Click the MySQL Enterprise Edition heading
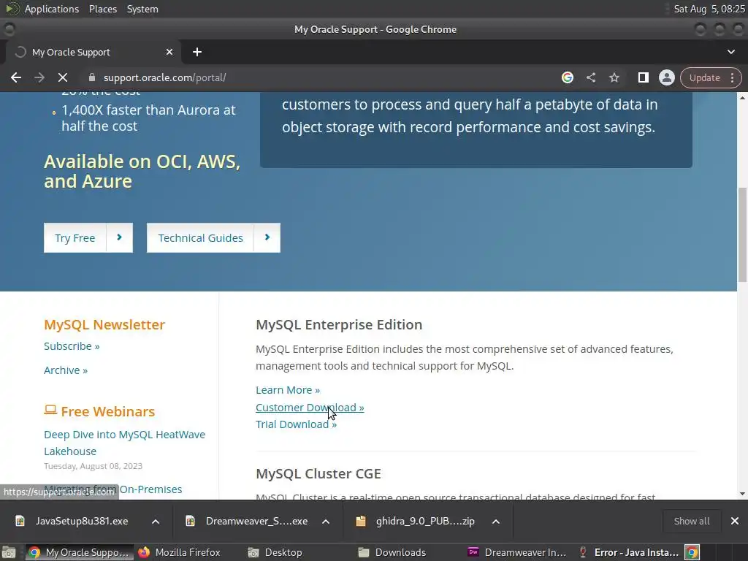Viewport: 748px width, 561px height. coord(339,325)
